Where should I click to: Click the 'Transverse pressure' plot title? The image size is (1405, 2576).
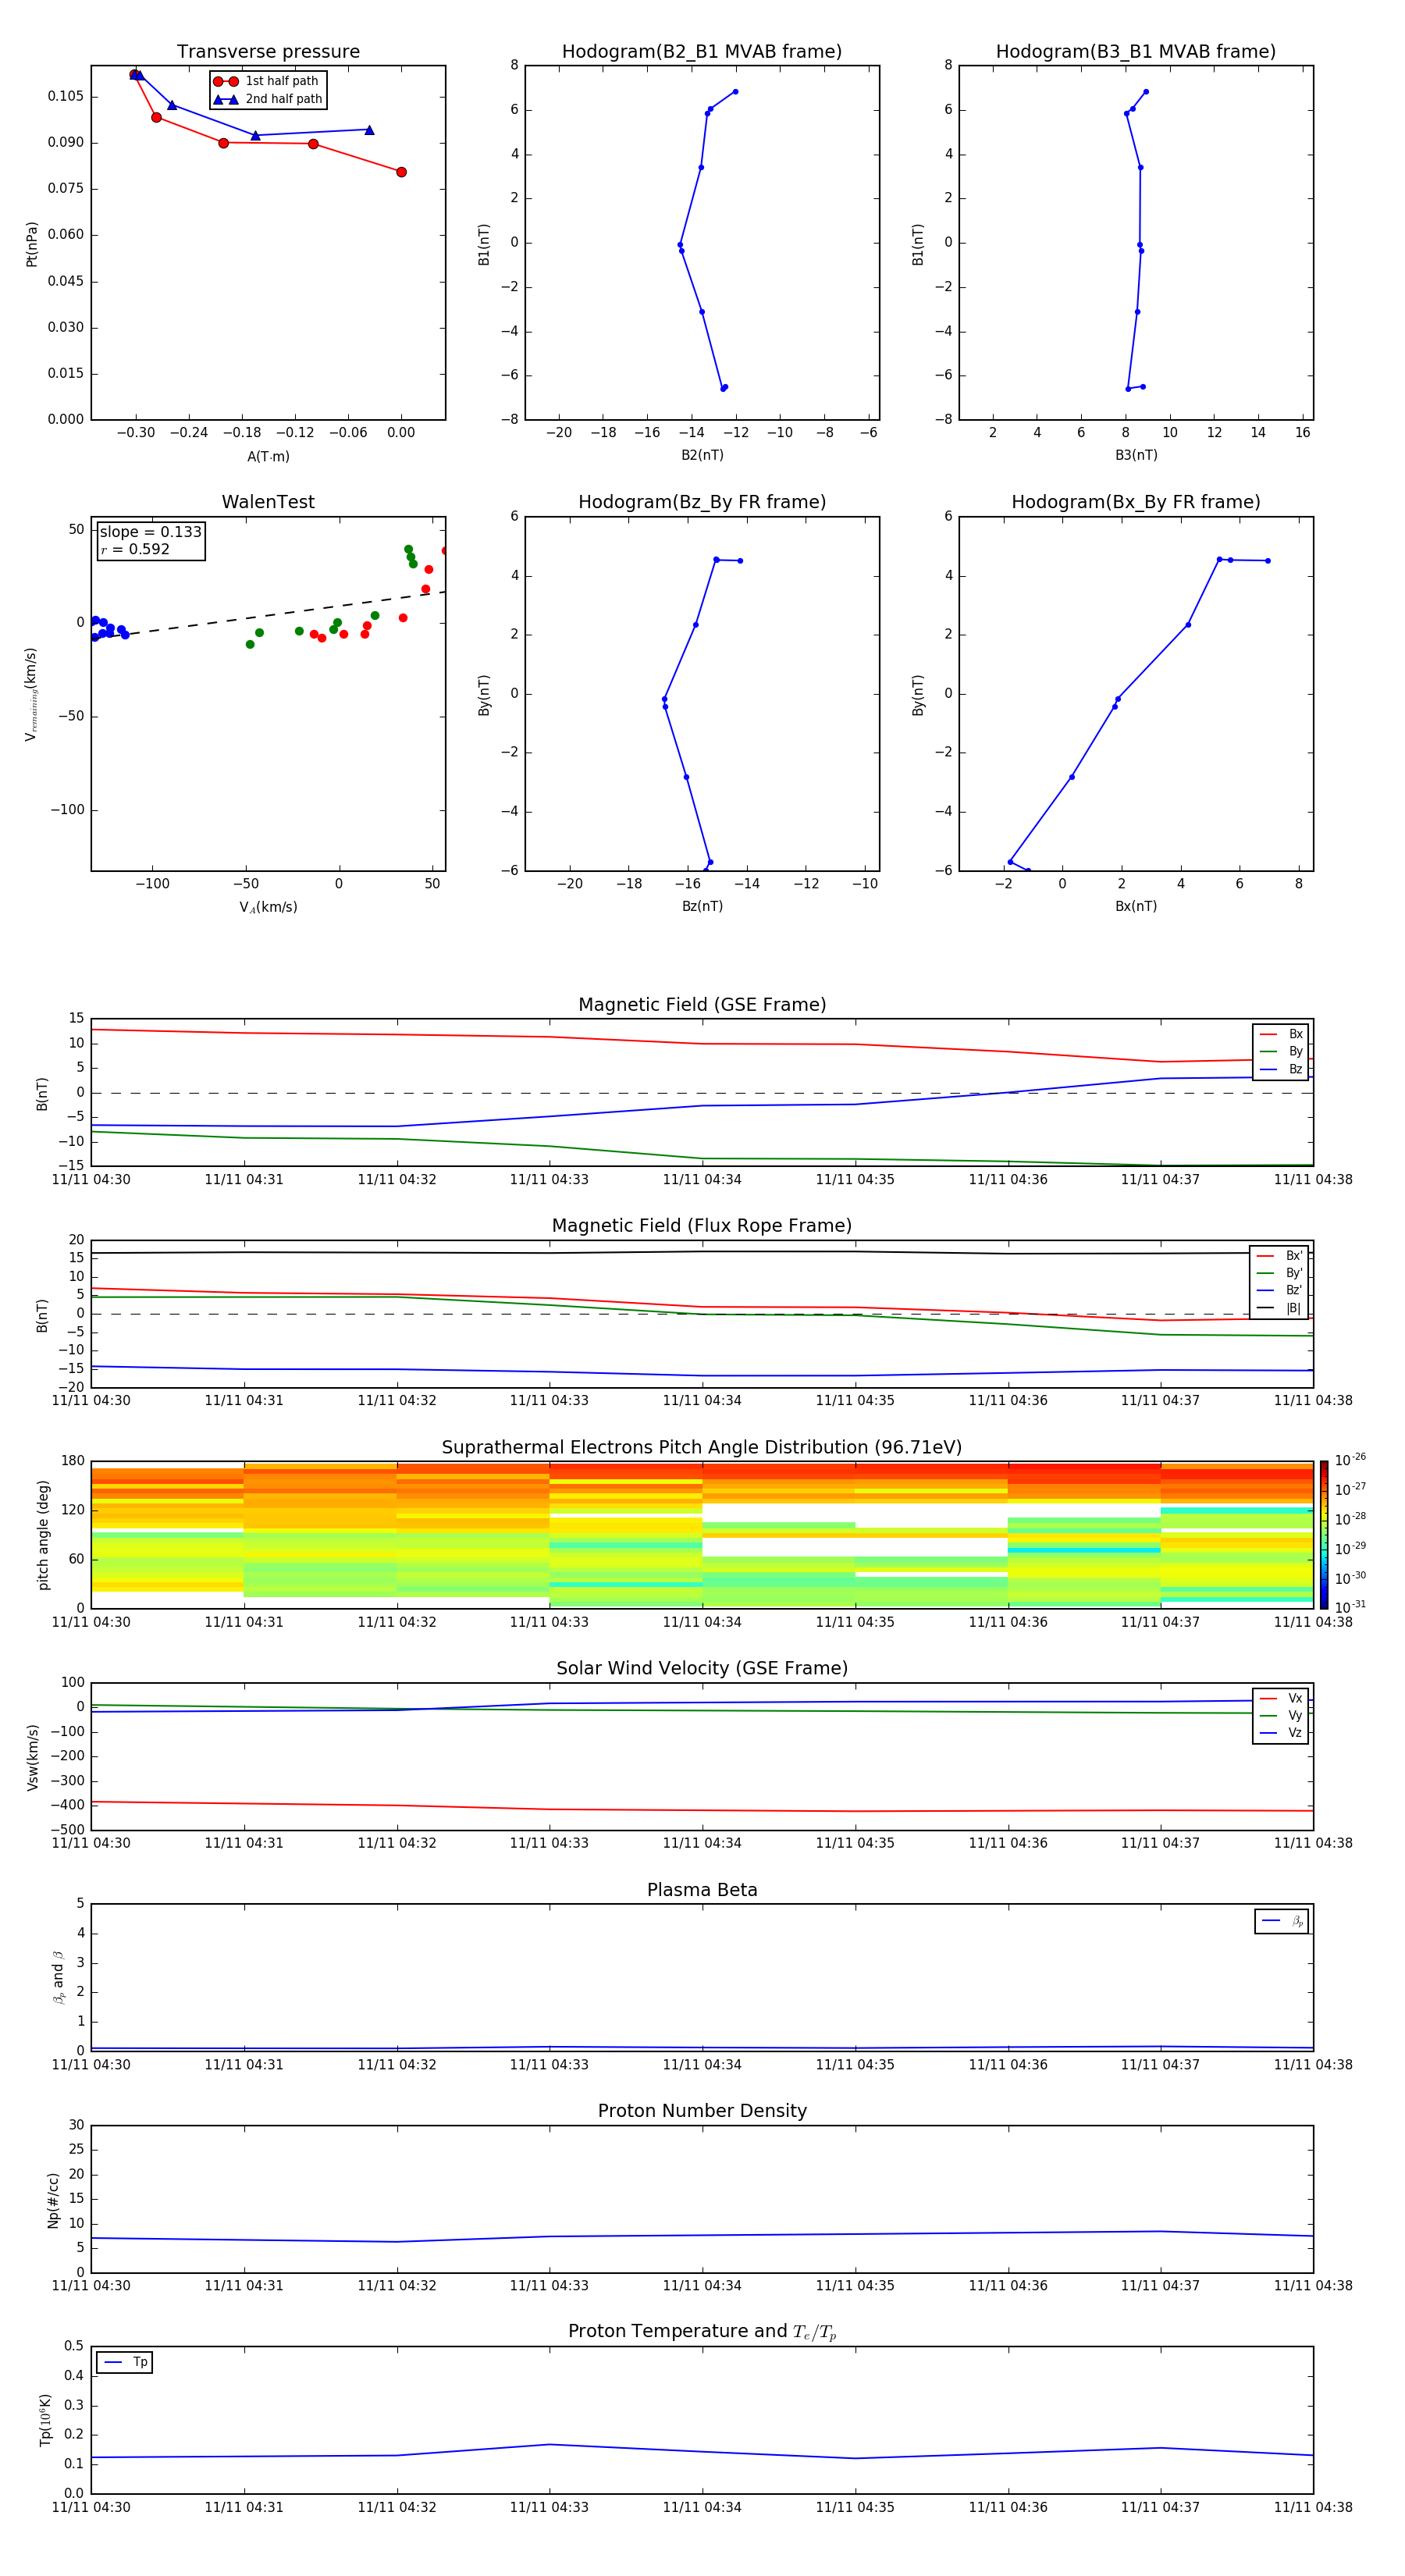coord(268,52)
